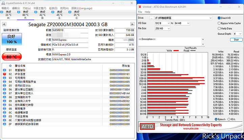Open the Queue Depth dropdown
Image resolution: width=244 pixels, height=140 pixels.
[x=238, y=34]
